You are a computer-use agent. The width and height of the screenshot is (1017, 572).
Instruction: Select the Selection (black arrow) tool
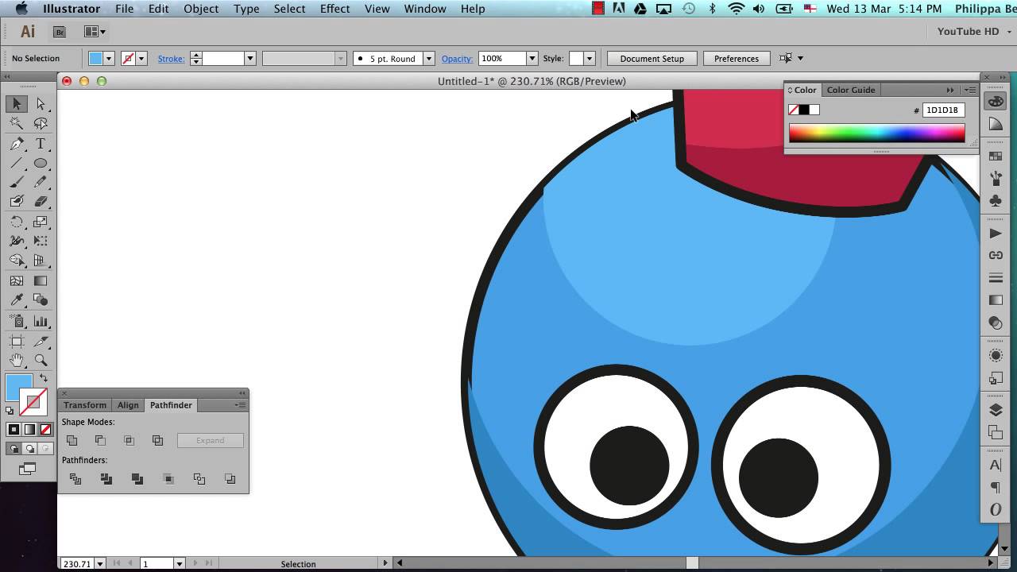tap(17, 104)
